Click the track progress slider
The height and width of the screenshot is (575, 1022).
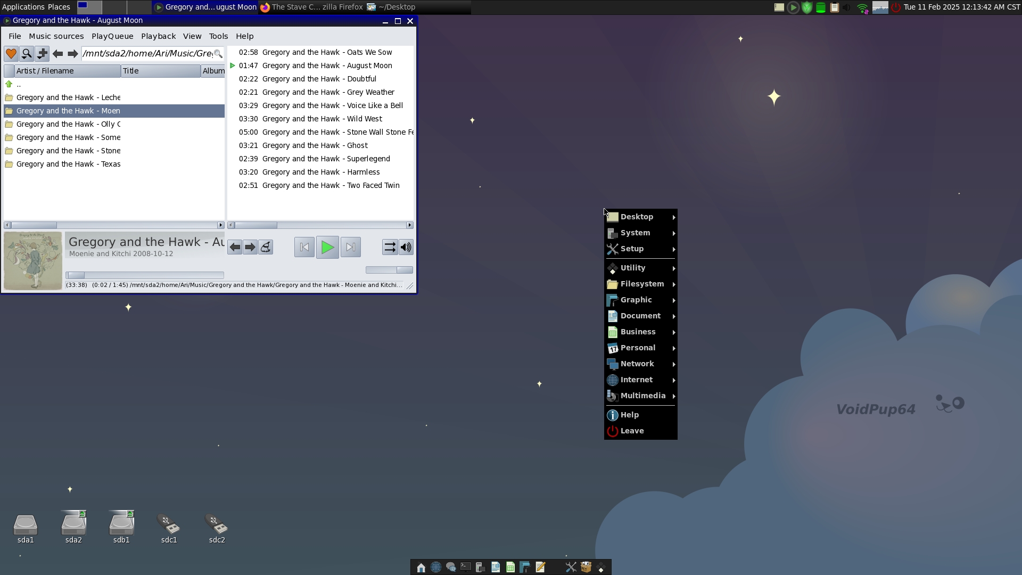pyautogui.click(x=145, y=276)
